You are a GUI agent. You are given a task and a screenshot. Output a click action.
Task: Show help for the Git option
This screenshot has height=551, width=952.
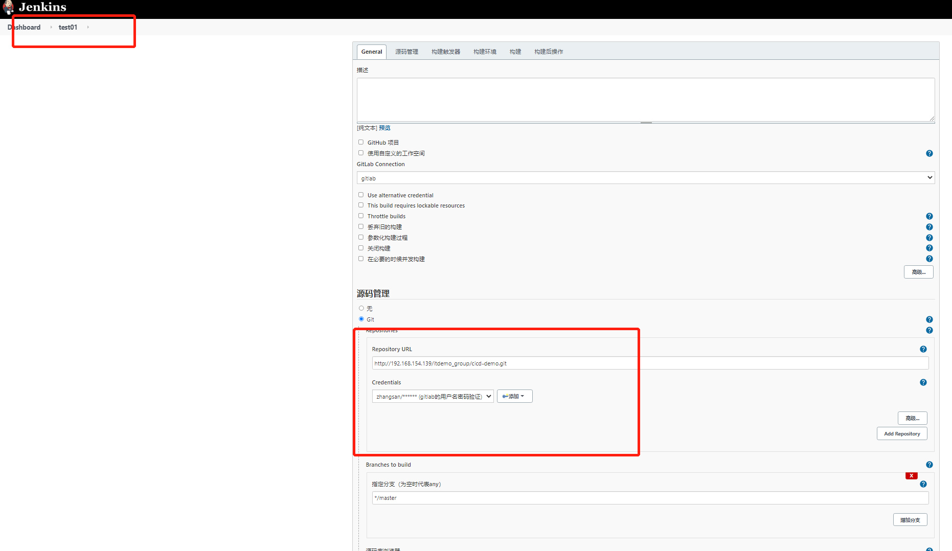[x=930, y=319]
